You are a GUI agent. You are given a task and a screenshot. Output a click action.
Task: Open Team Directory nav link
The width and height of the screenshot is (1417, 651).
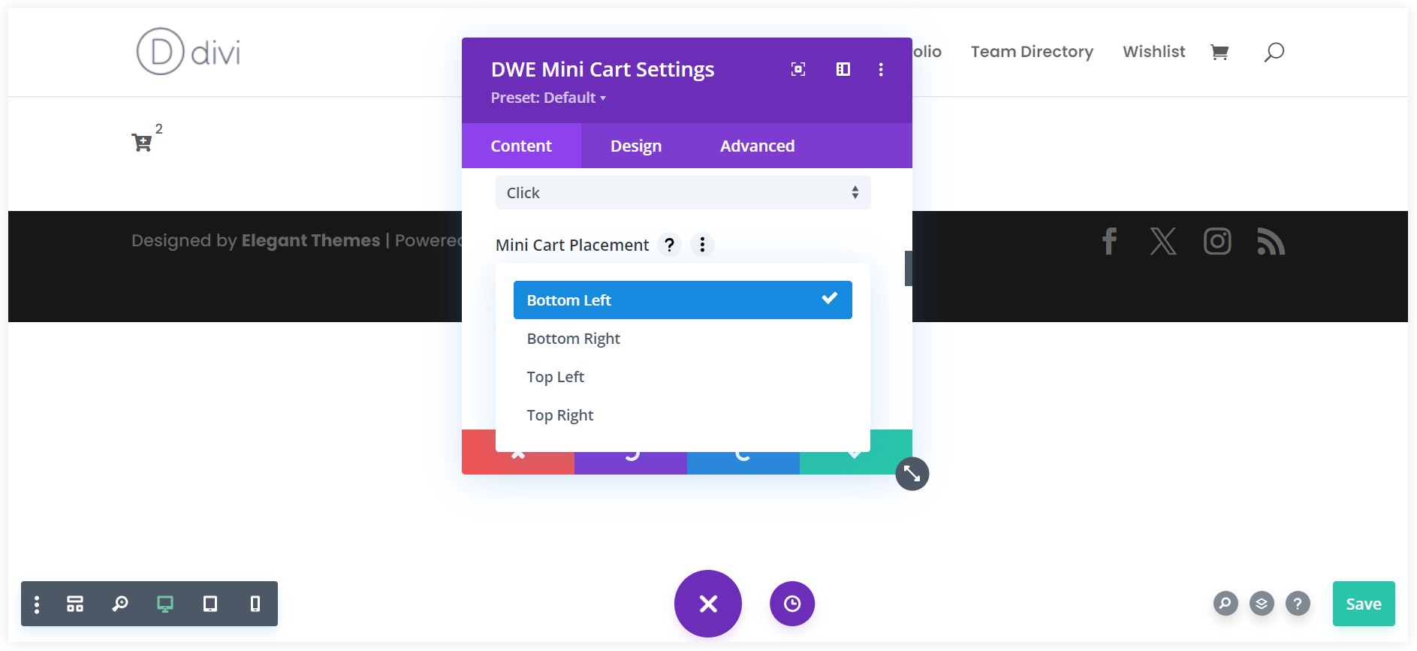tap(1032, 52)
